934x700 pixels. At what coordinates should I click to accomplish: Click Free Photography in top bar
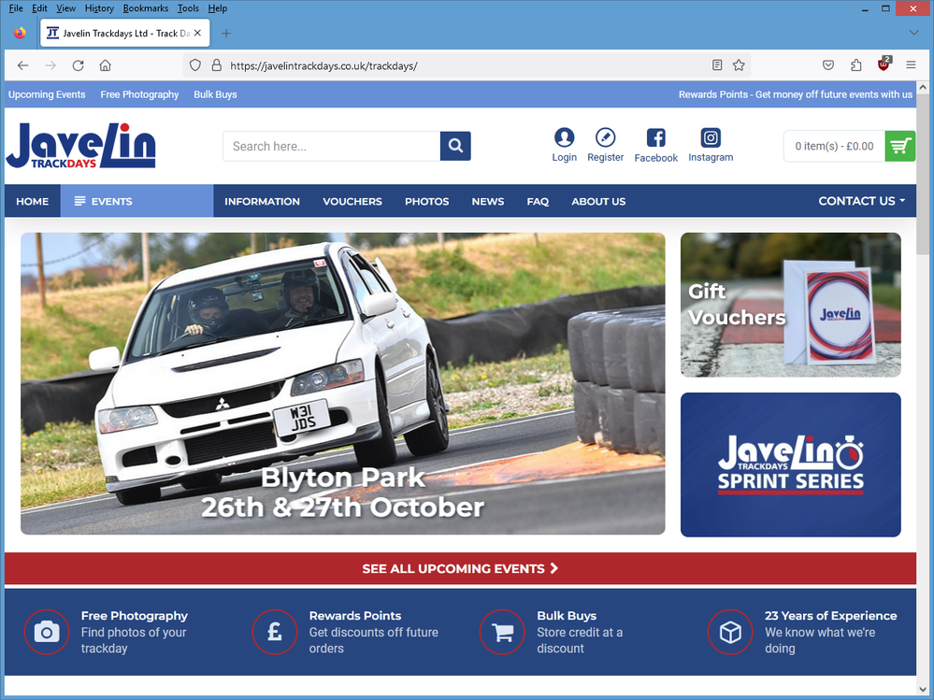click(139, 94)
